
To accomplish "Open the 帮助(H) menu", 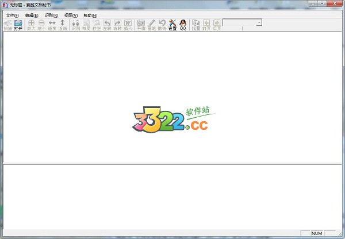I will (x=90, y=16).
